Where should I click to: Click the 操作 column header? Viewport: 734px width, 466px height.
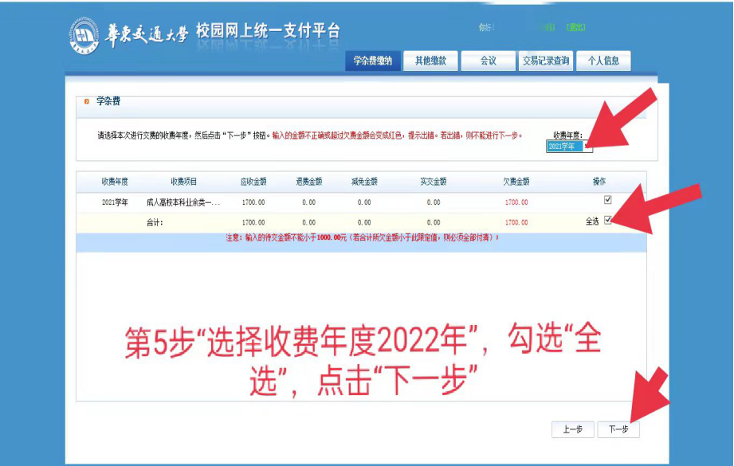point(599,181)
